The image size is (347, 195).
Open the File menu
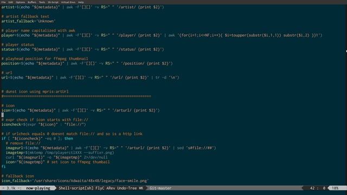[4, 2]
